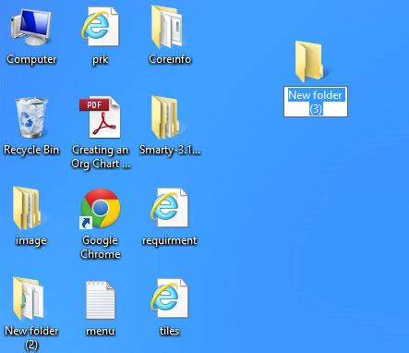409x353 pixels.
Task: Select the Creating an Org Chart PDF icon
Action: (x=100, y=117)
